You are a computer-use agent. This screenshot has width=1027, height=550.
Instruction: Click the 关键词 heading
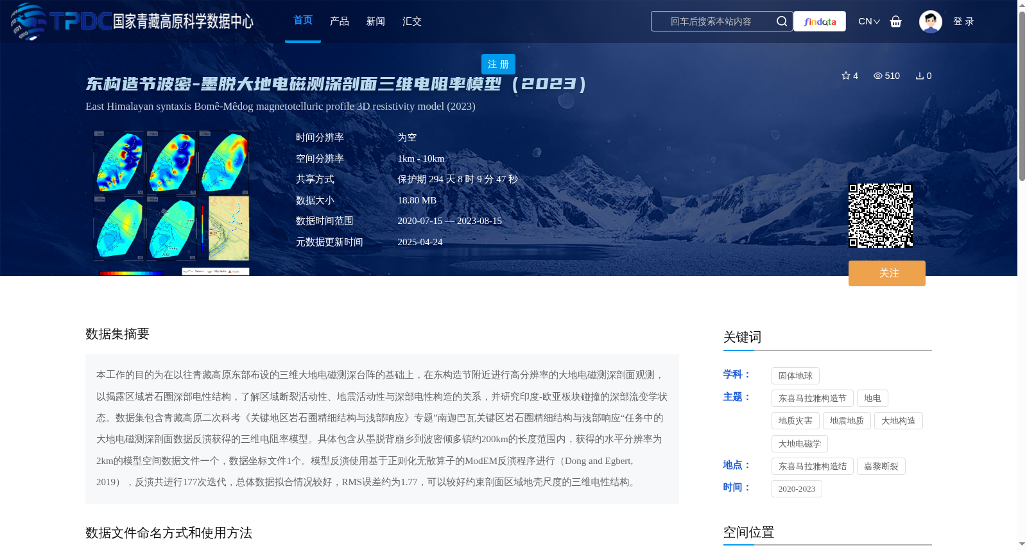[743, 337]
